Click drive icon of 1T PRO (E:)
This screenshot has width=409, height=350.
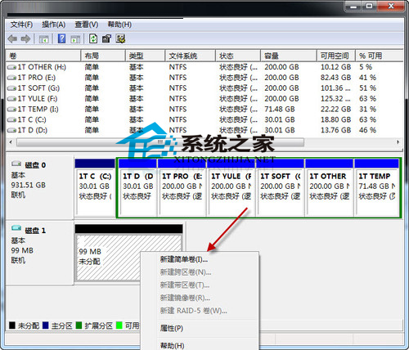click(11, 78)
